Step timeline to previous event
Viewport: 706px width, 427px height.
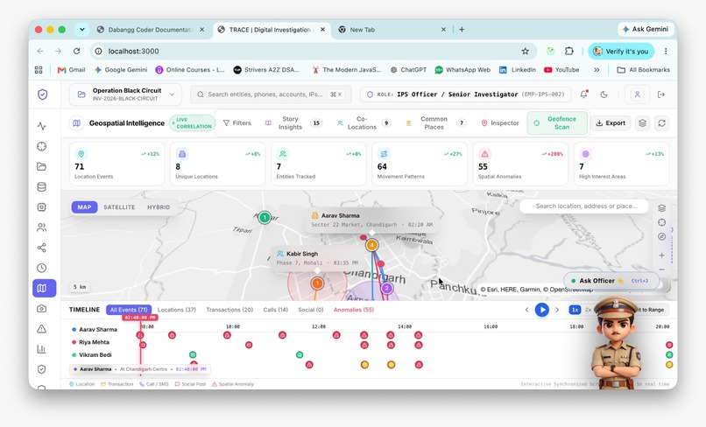526,310
